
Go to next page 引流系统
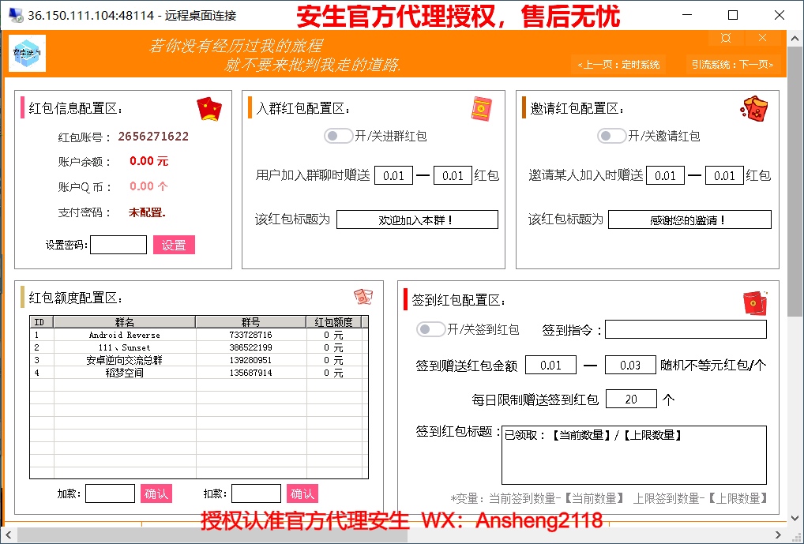click(732, 65)
